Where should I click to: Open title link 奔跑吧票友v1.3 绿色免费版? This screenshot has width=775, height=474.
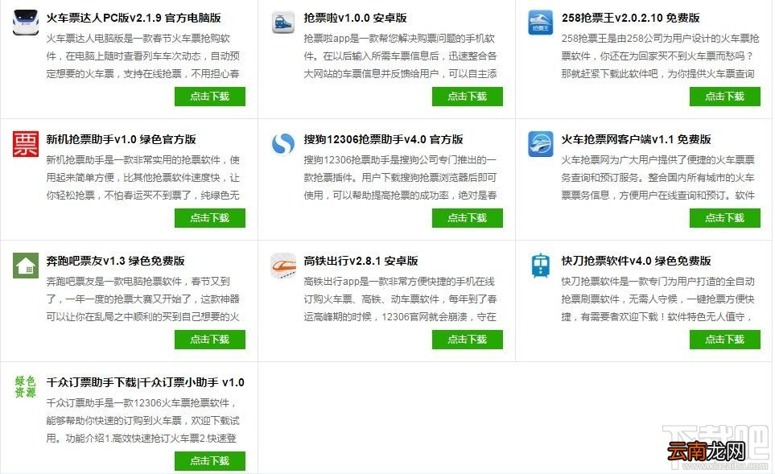[x=115, y=261]
